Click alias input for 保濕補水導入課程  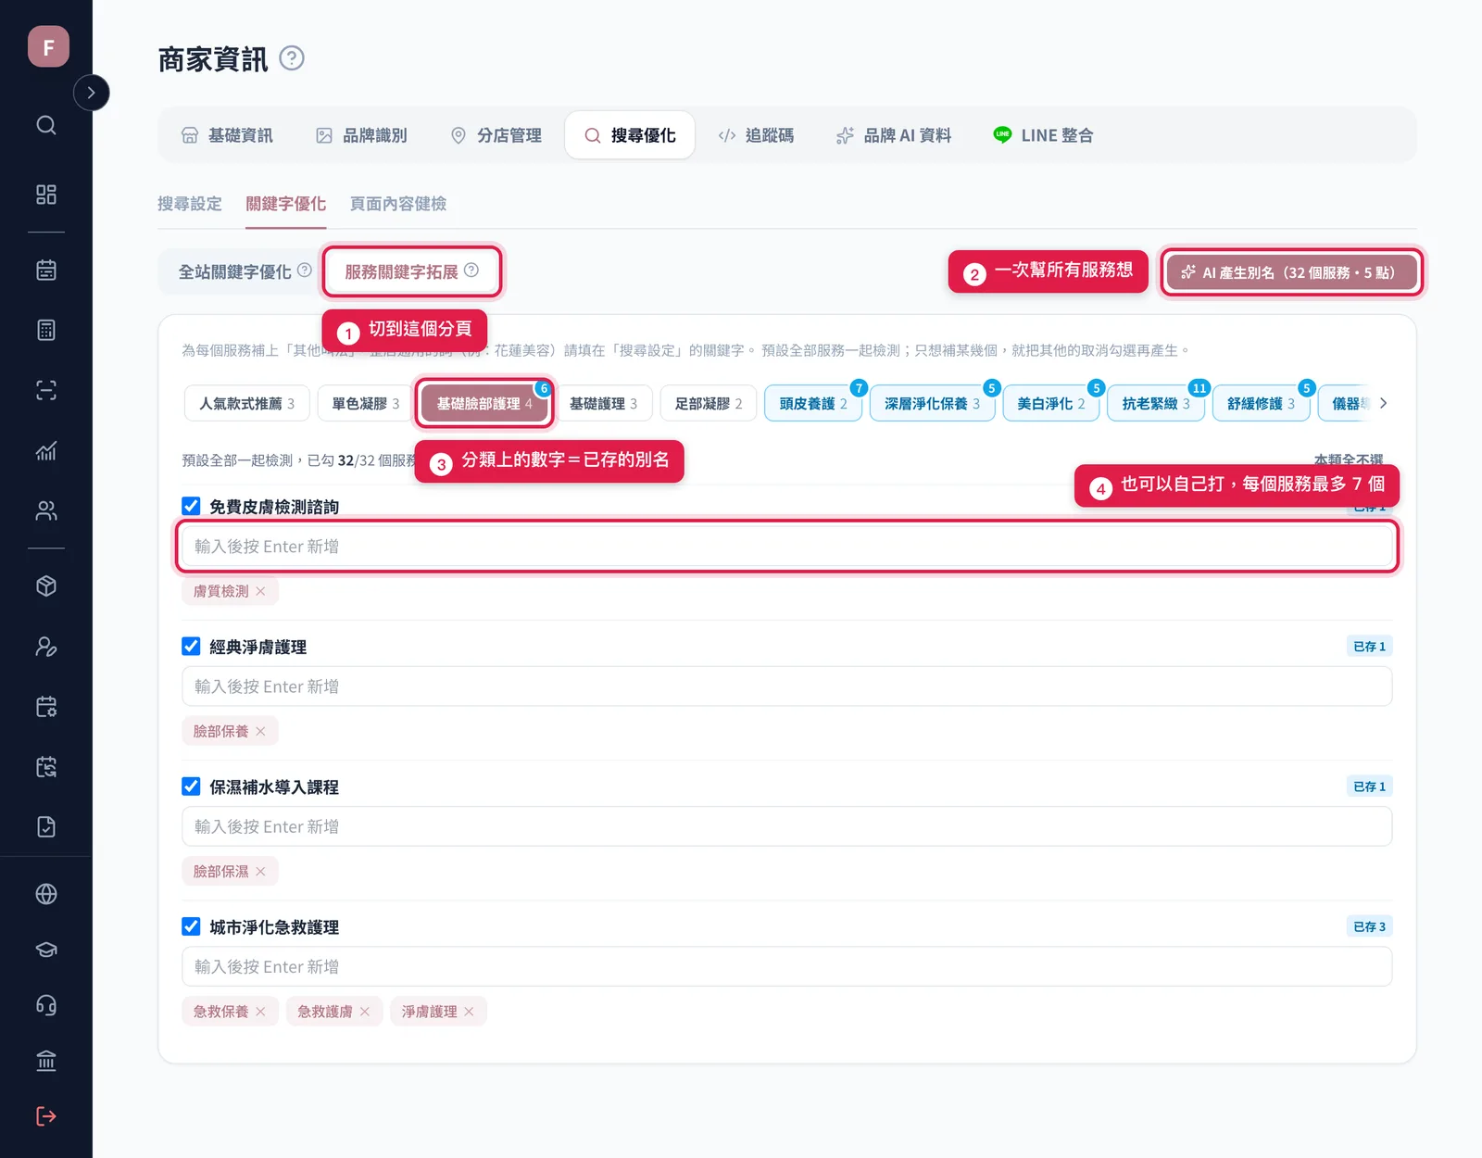[x=787, y=826]
